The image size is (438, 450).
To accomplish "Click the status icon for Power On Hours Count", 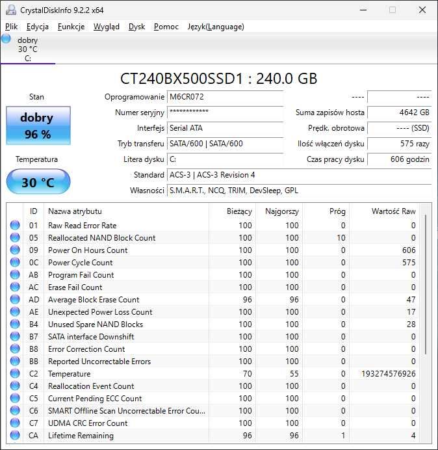I will click(15, 250).
